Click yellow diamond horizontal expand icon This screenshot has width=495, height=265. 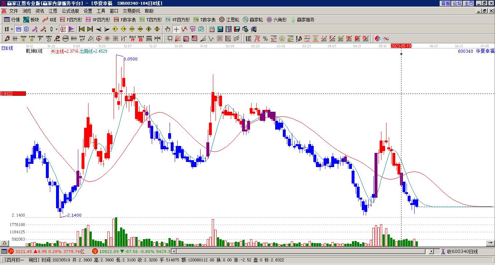pyautogui.click(x=132, y=29)
